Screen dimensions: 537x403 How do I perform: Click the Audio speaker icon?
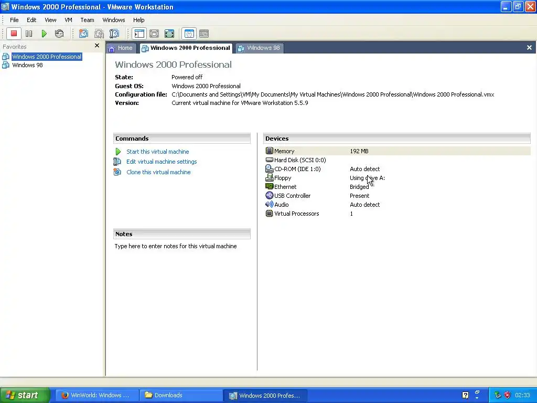tap(270, 204)
